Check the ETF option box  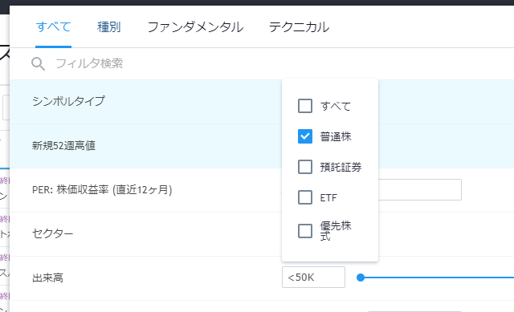pos(305,197)
